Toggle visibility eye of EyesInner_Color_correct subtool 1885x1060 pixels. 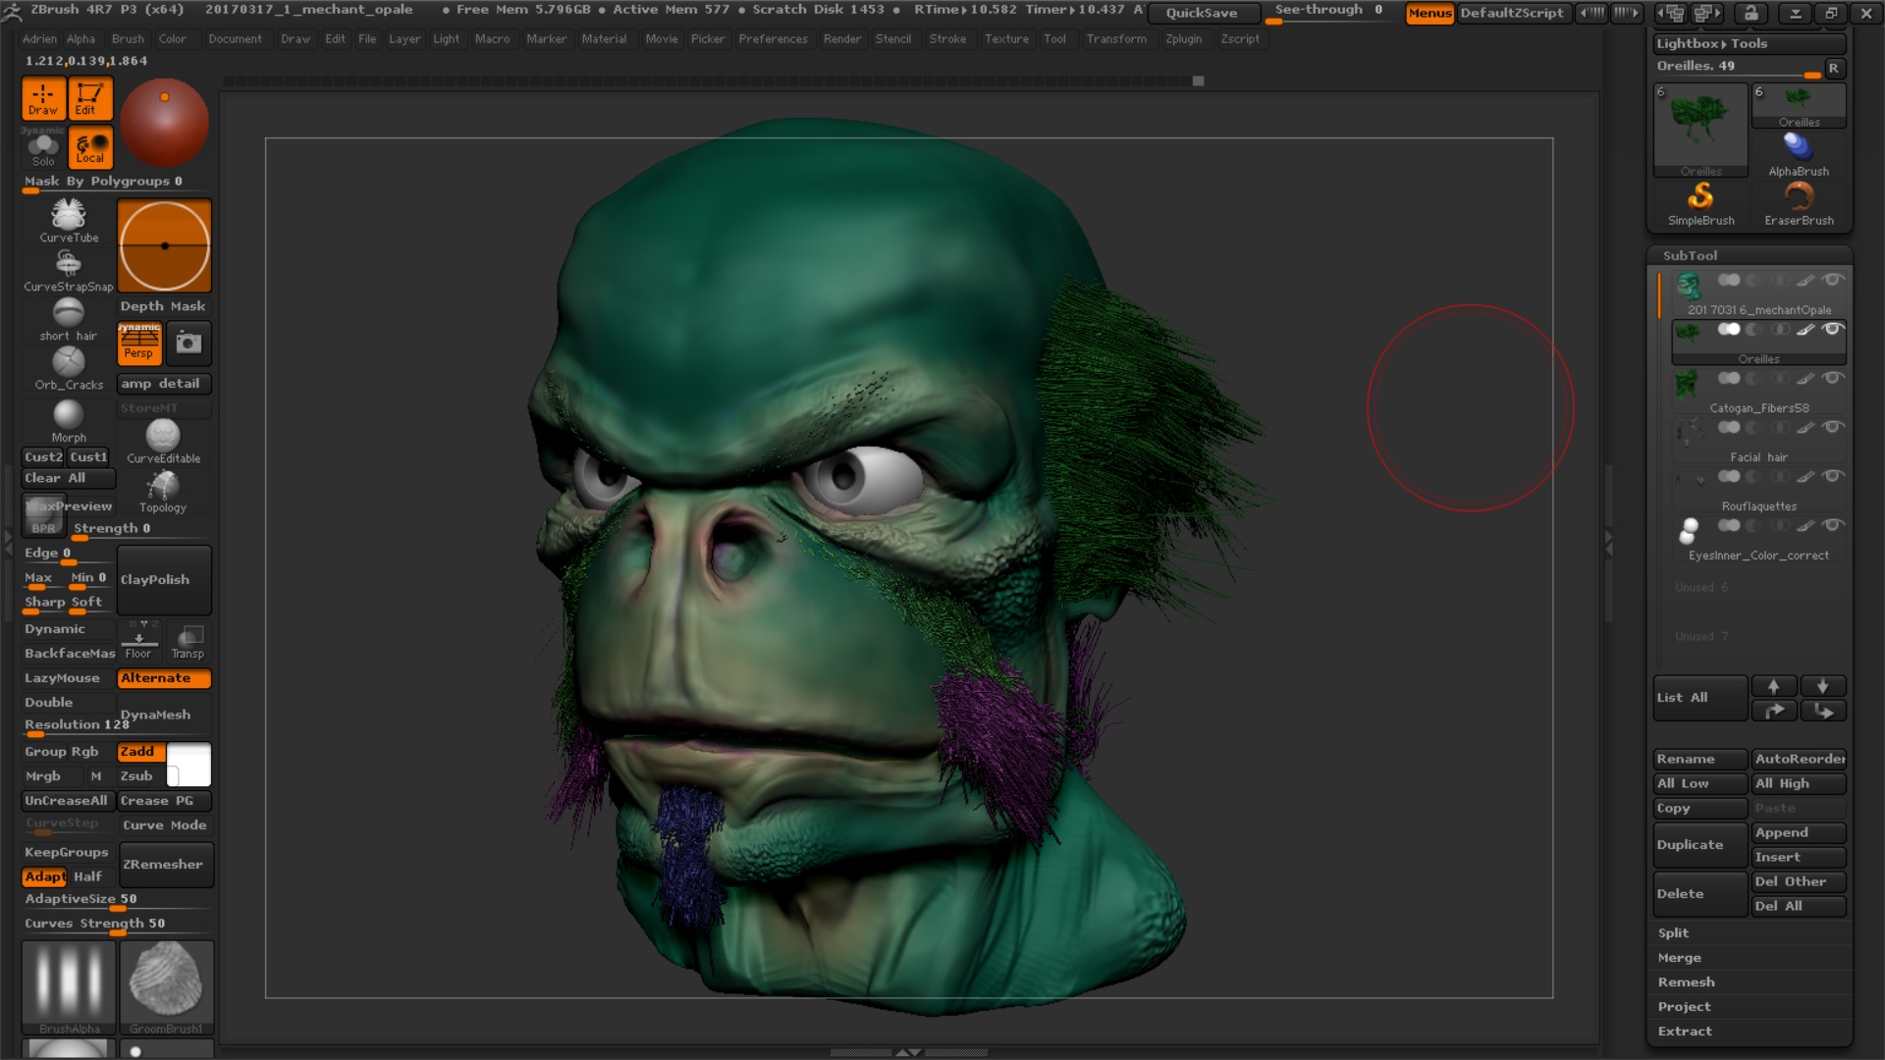point(1832,525)
